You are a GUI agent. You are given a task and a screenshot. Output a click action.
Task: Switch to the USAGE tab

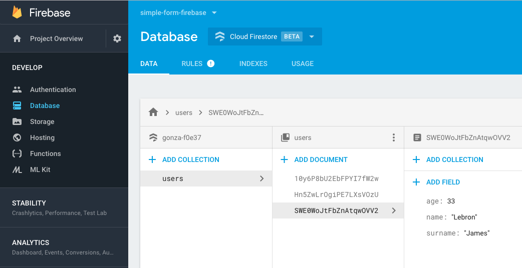coord(303,64)
